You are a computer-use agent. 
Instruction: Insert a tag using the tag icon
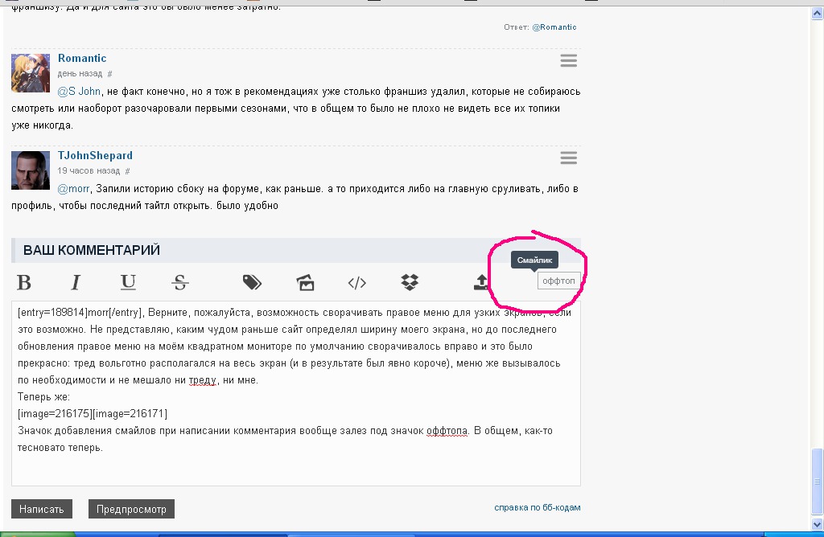(252, 282)
